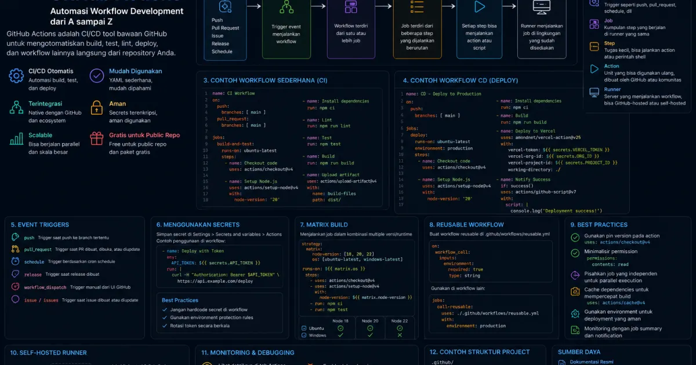
Task: Select the 6. MENGGUNAKAN SECRETS heading
Action: coord(198,225)
